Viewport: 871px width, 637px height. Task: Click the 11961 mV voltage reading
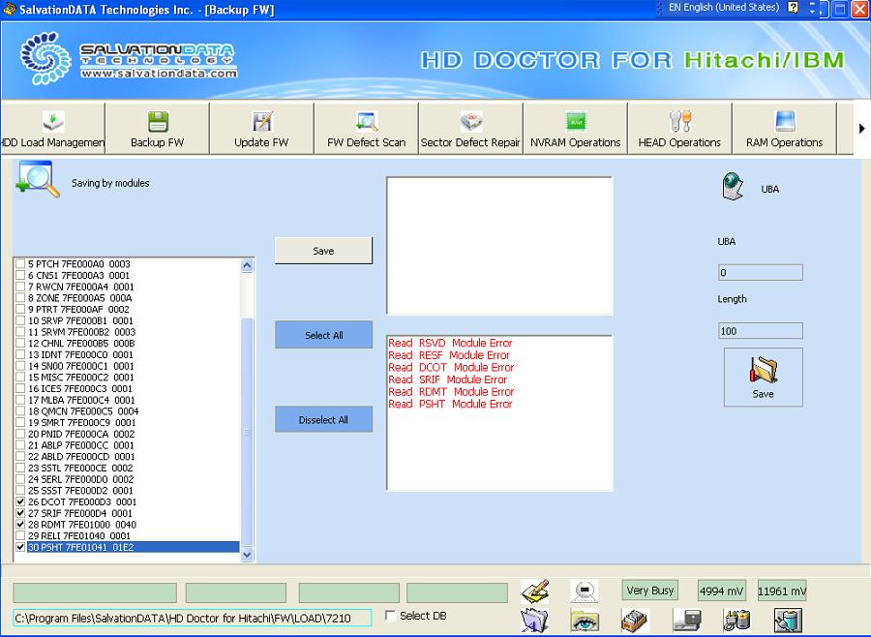[x=782, y=591]
